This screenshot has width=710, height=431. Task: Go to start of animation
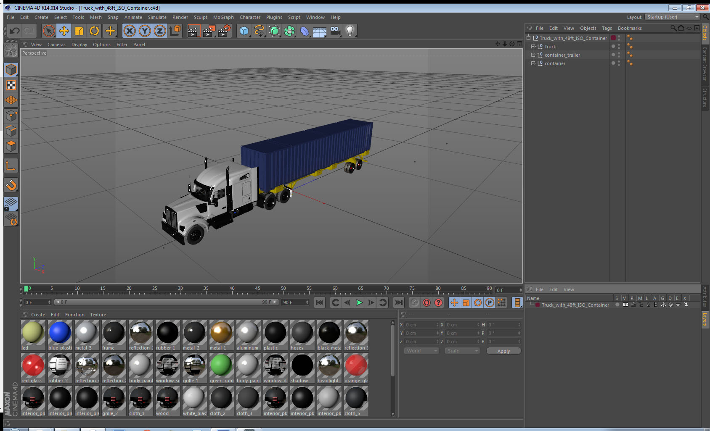320,302
